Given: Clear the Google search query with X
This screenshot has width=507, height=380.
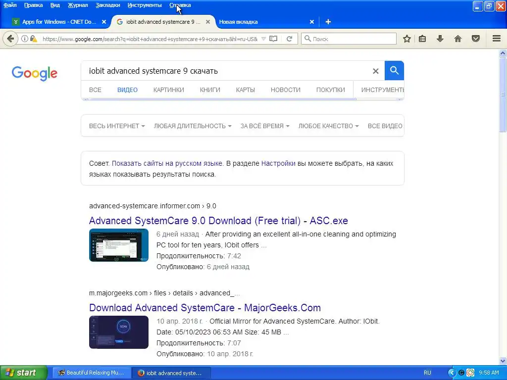Looking at the screenshot, I should click(375, 71).
